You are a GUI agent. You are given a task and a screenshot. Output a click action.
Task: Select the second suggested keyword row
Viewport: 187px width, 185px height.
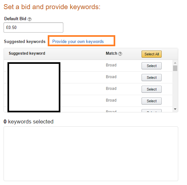point(152,78)
